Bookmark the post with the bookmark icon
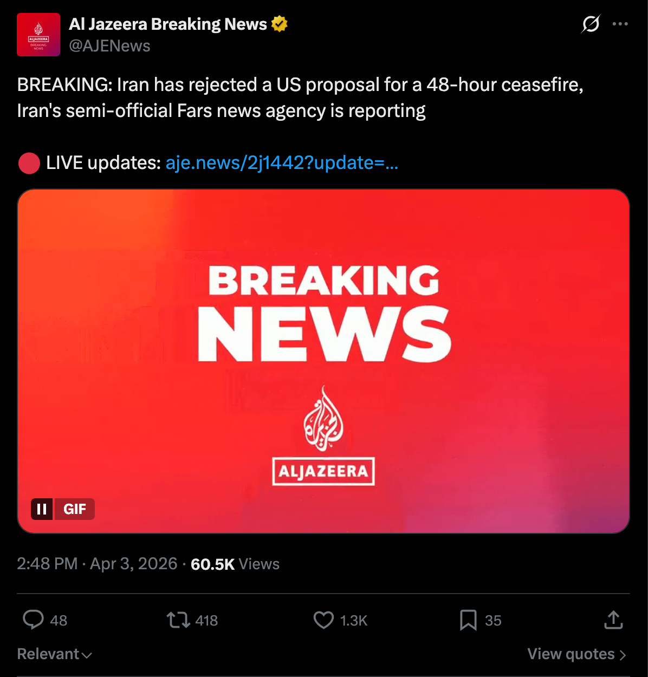The image size is (648, 677). (468, 620)
